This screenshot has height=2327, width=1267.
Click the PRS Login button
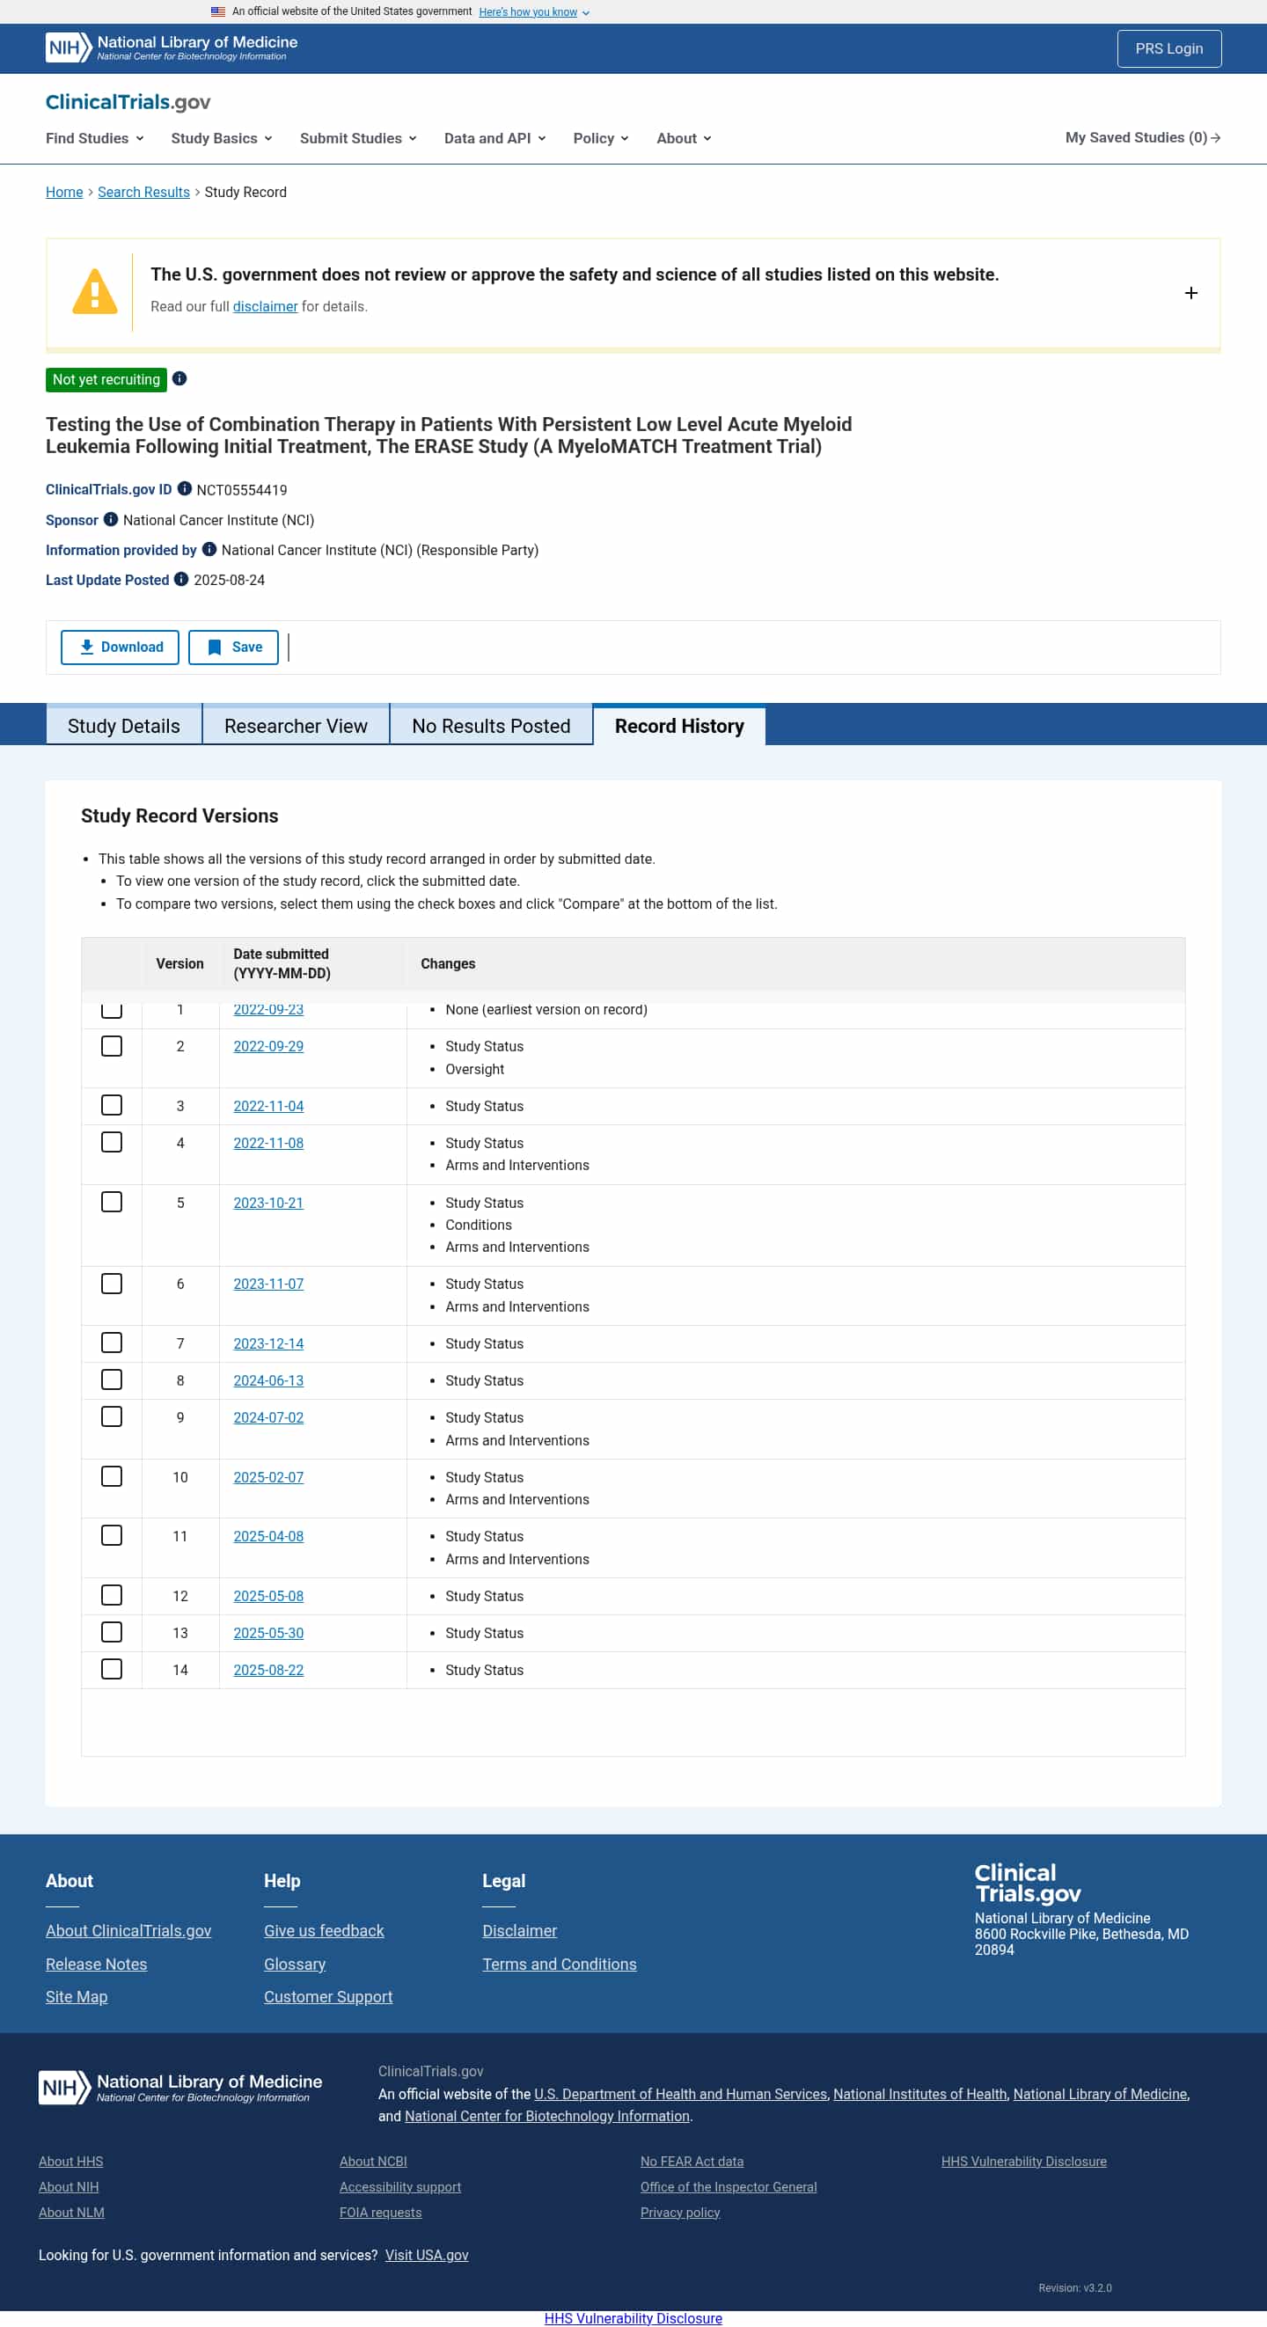(x=1168, y=48)
